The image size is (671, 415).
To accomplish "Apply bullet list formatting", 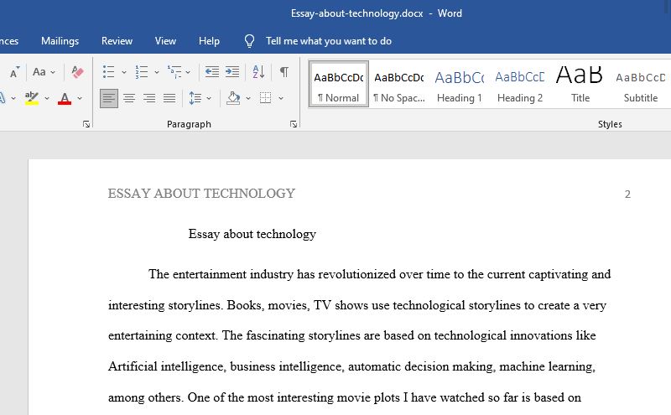I will coord(109,72).
